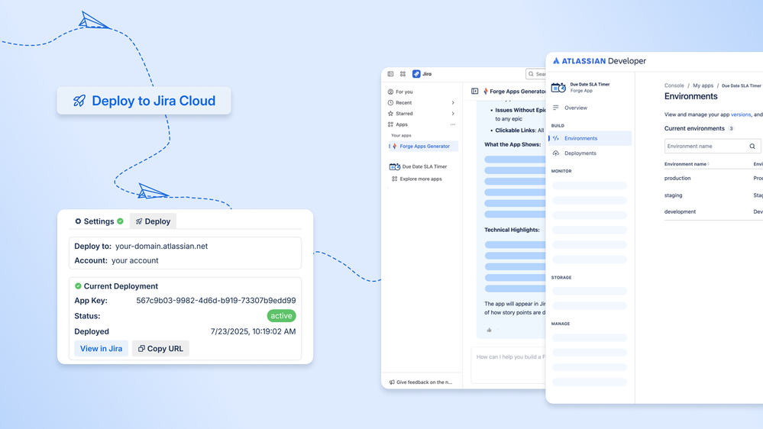Click the development environment row

pos(713,211)
